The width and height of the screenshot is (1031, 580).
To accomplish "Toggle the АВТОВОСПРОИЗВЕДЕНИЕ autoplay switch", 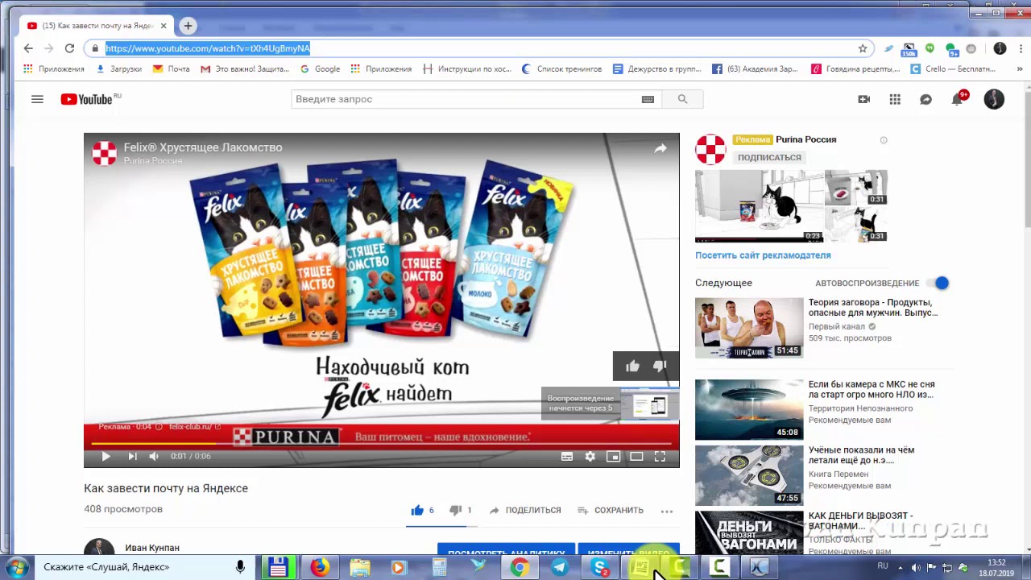I will pyautogui.click(x=938, y=283).
